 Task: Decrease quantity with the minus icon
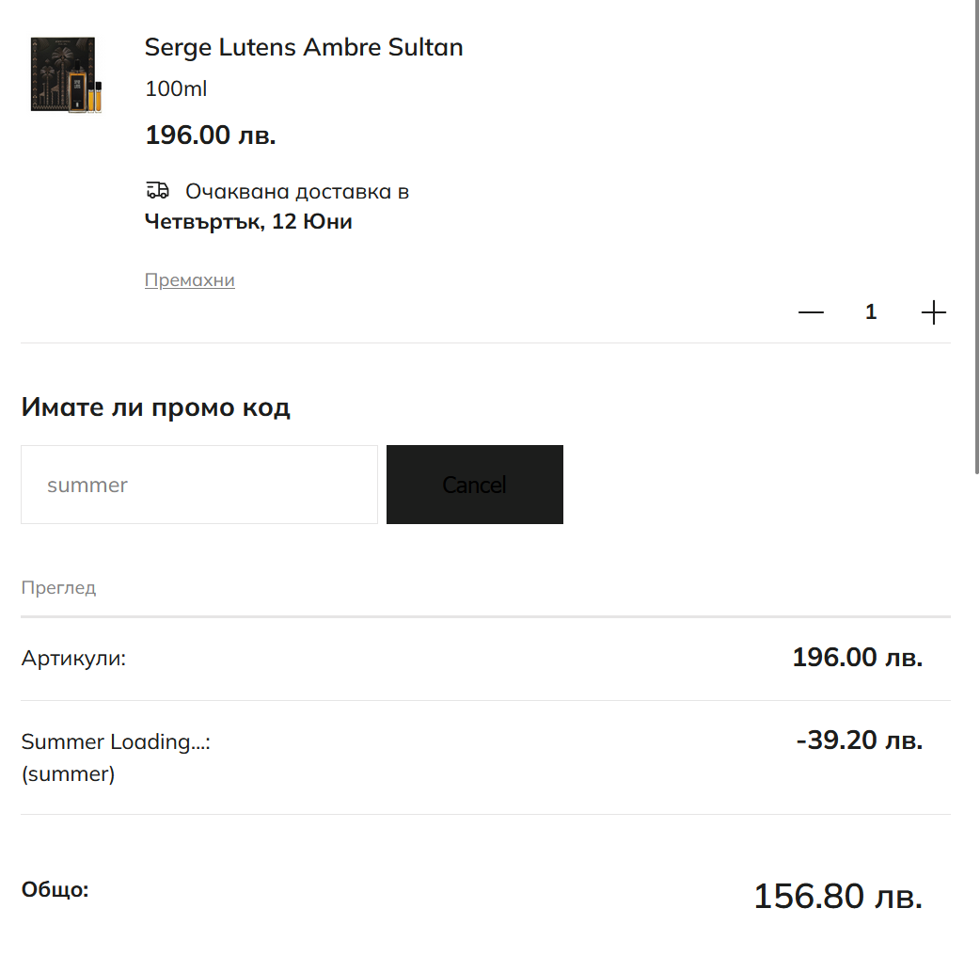811,312
